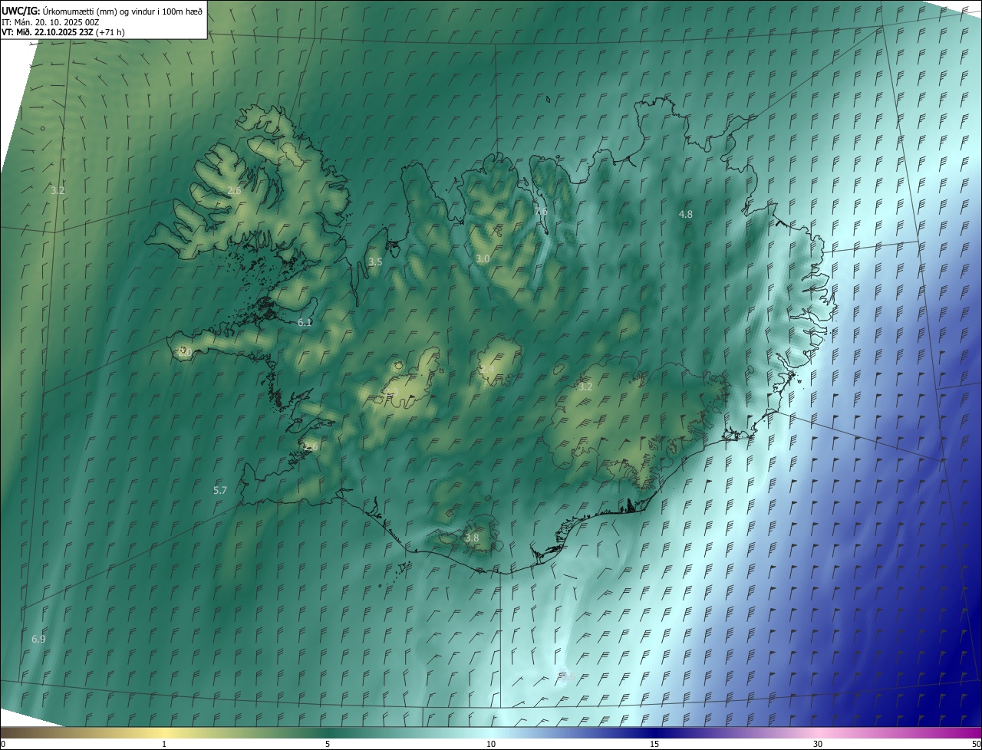Click the 'VT: Mið. 22.10.2025 23Z (+71 h)' line
This screenshot has width=982, height=750.
point(63,32)
